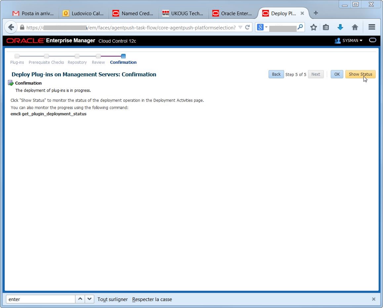383x308 pixels.
Task: Minimize the browser window
Action: pos(345,4)
